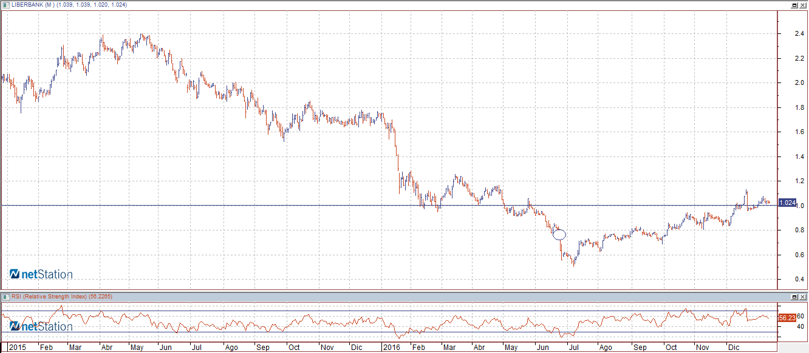
Task: Click the 40 level on RSI scale
Action: click(x=802, y=326)
